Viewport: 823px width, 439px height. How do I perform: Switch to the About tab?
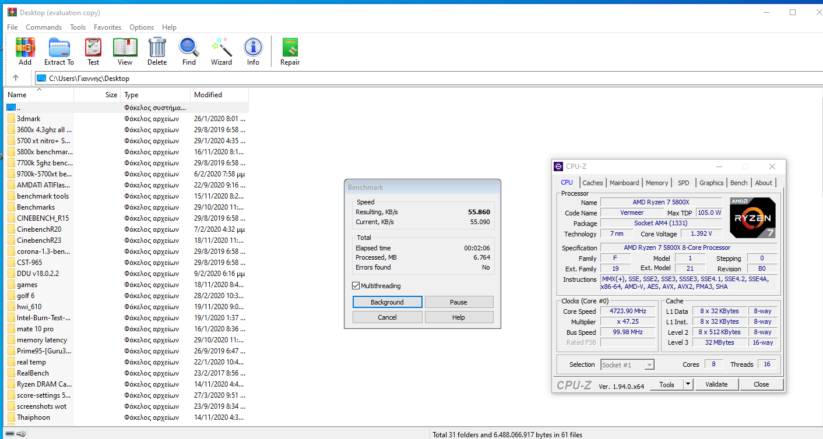[x=764, y=183]
